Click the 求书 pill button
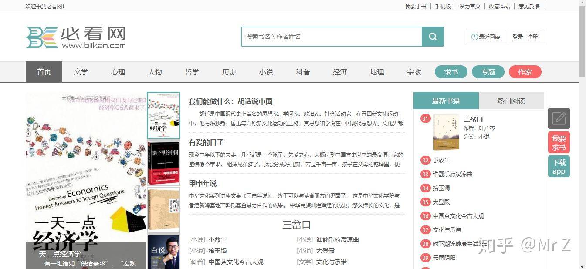Viewport: 586px width, 269px height. (451, 72)
